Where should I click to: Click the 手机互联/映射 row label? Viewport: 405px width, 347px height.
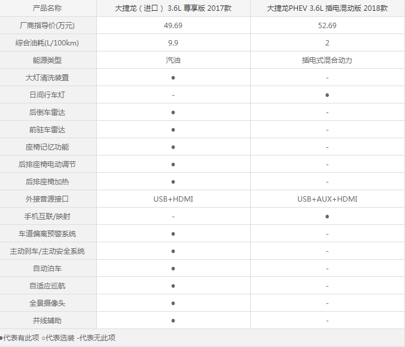point(47,216)
